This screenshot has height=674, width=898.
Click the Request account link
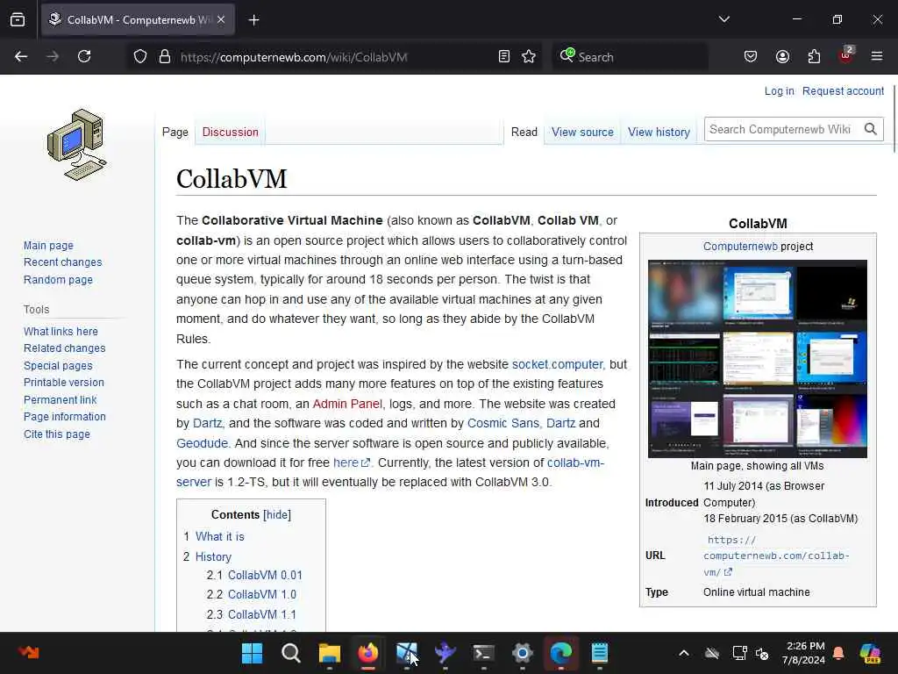pyautogui.click(x=843, y=90)
